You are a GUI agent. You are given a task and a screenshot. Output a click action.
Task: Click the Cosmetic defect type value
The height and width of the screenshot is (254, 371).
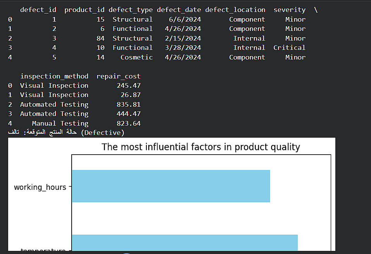136,57
